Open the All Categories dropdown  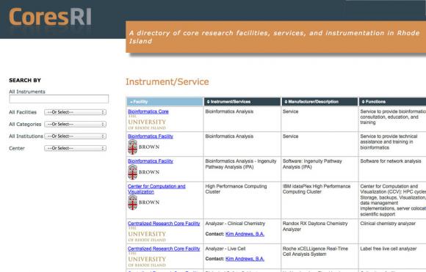coord(75,124)
